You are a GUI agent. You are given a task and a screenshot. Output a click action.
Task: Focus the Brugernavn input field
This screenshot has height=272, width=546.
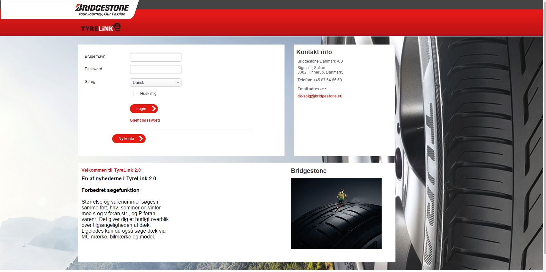click(155, 57)
